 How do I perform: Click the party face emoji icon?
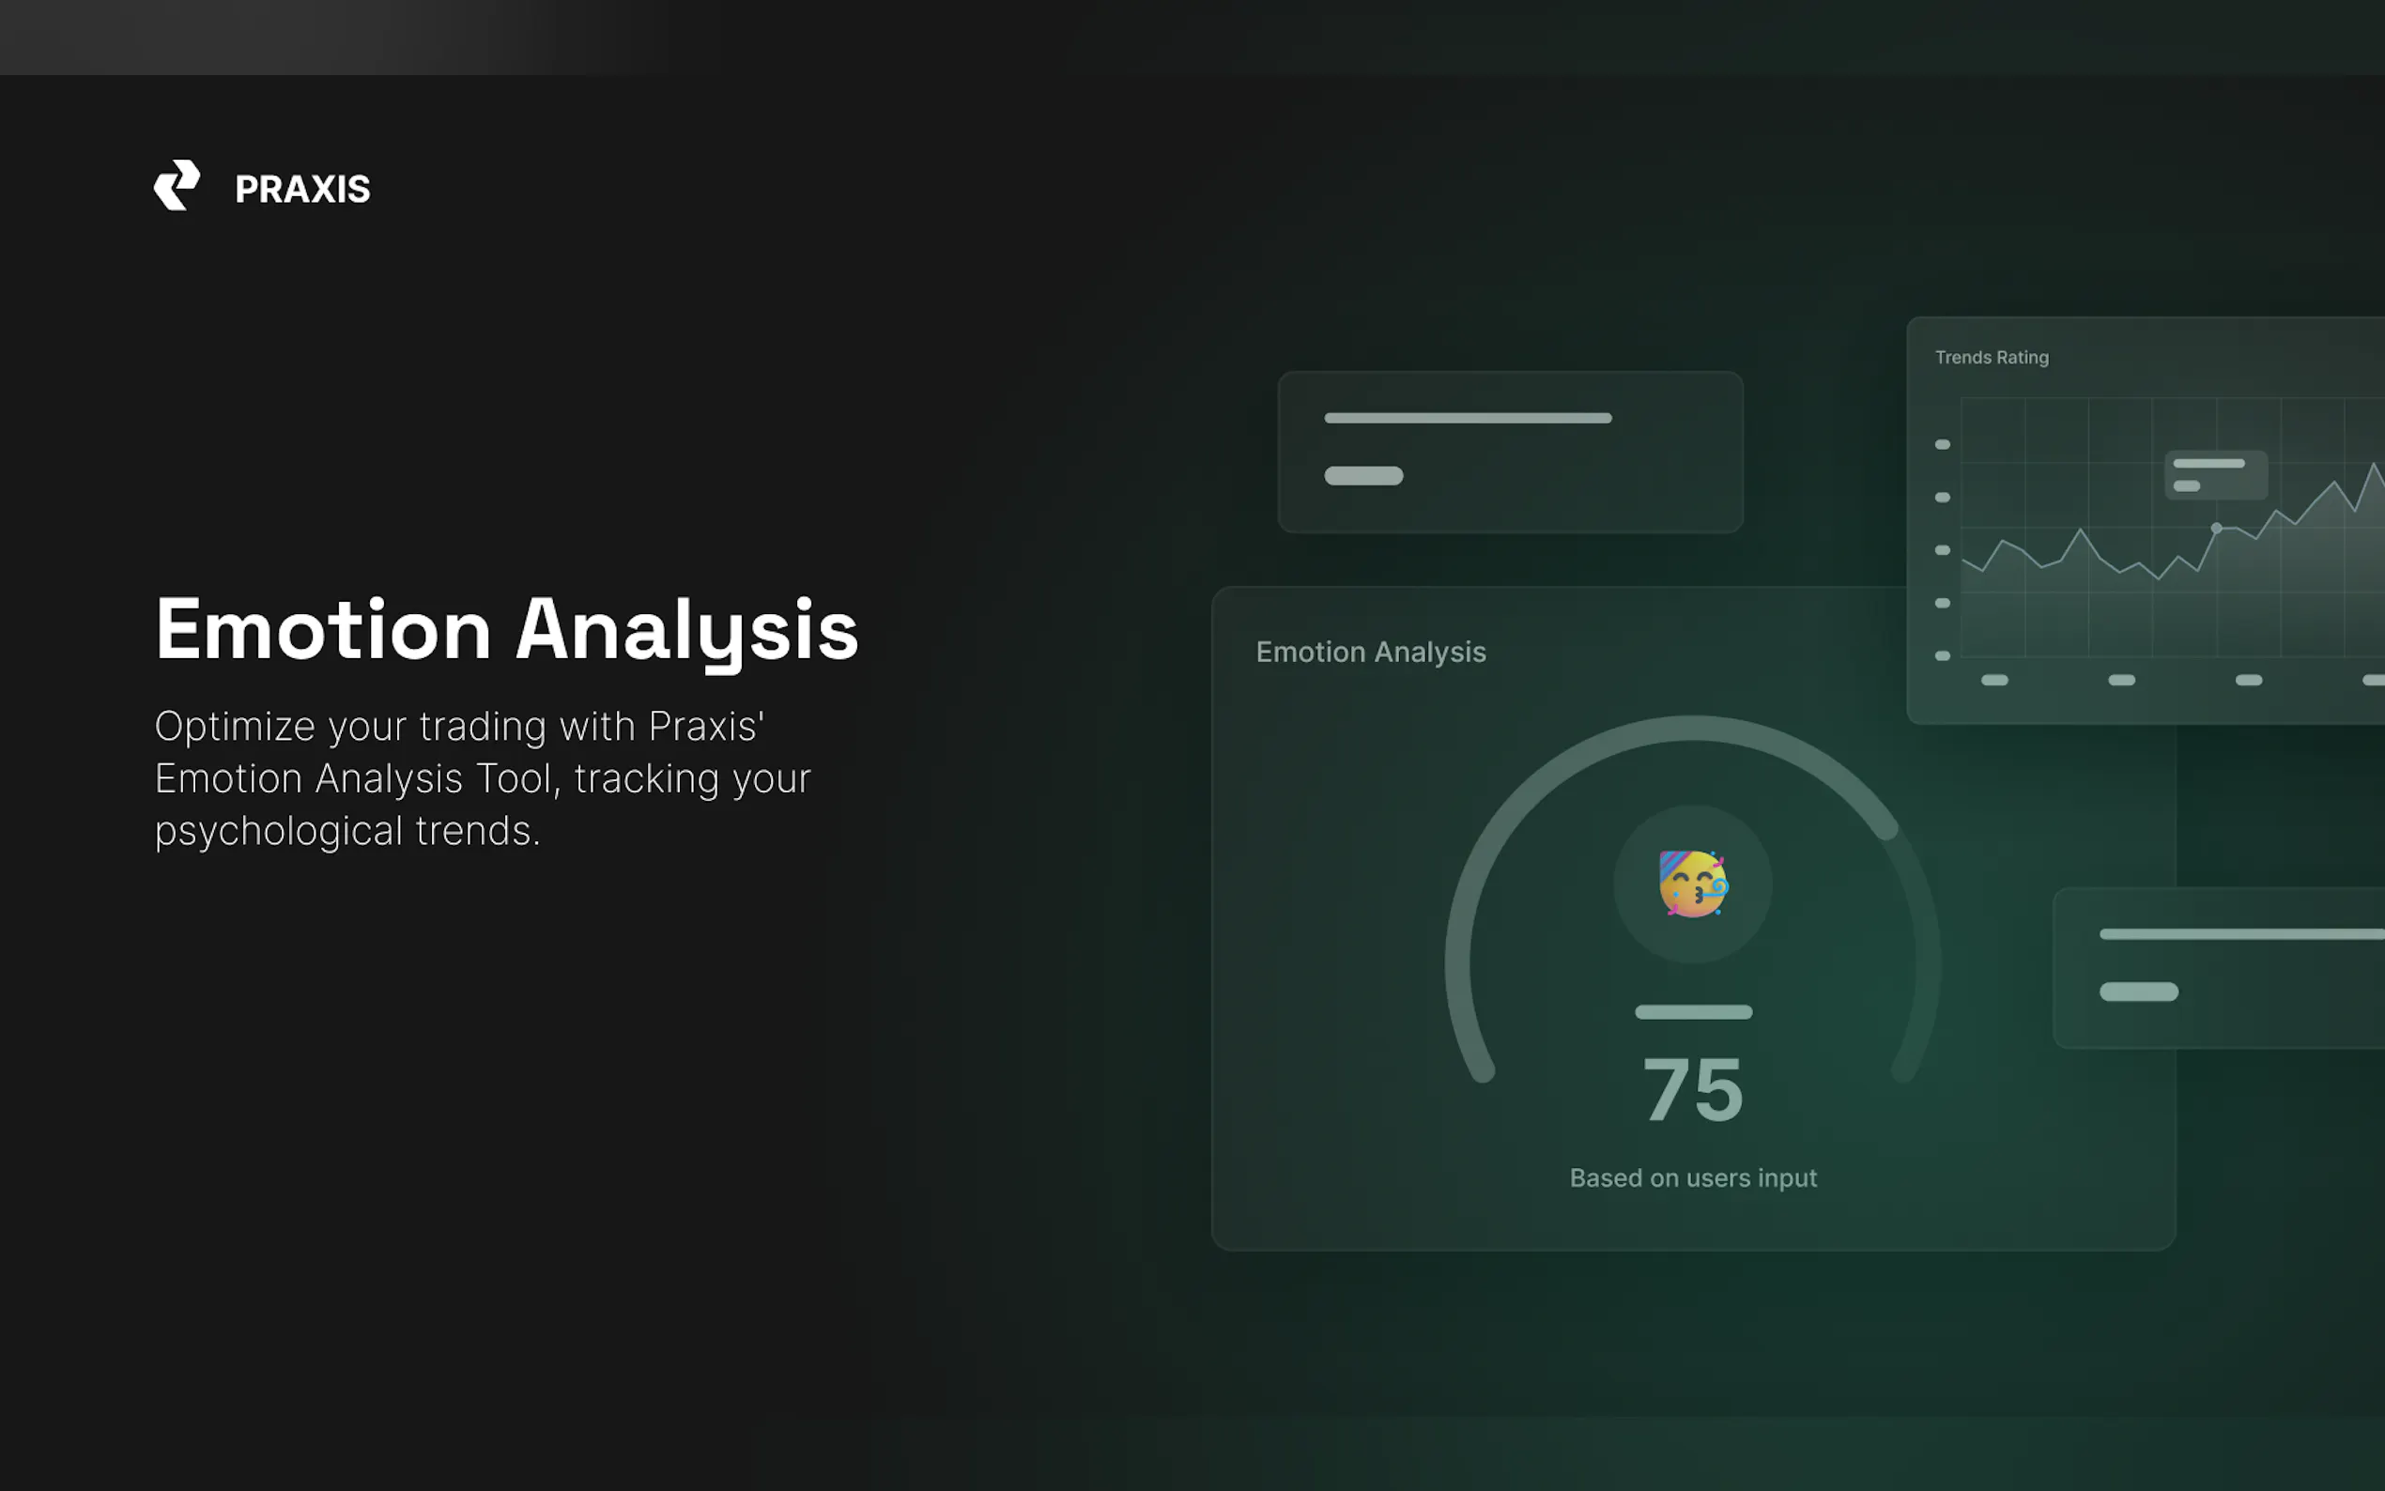coord(1693,884)
